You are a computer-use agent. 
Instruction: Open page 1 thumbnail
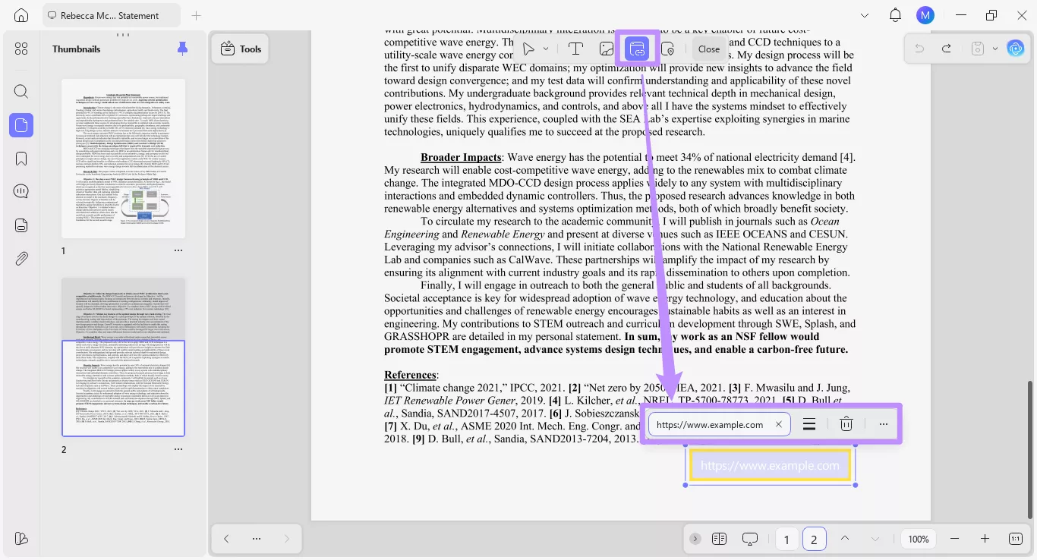click(x=123, y=159)
